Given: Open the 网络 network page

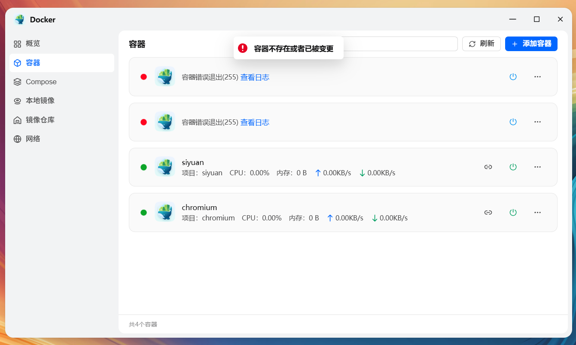Looking at the screenshot, I should point(62,139).
